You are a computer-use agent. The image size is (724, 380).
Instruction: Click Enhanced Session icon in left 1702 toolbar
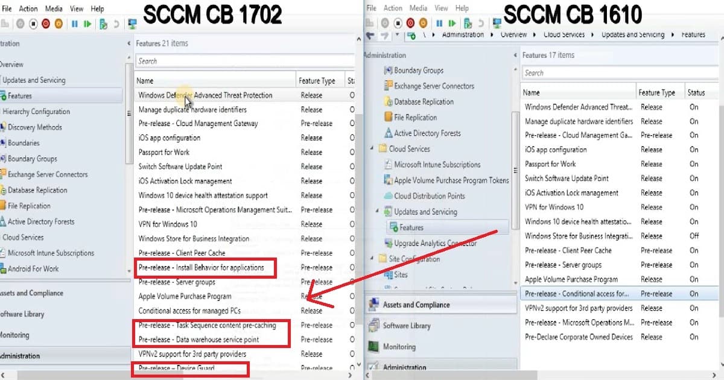click(132, 24)
